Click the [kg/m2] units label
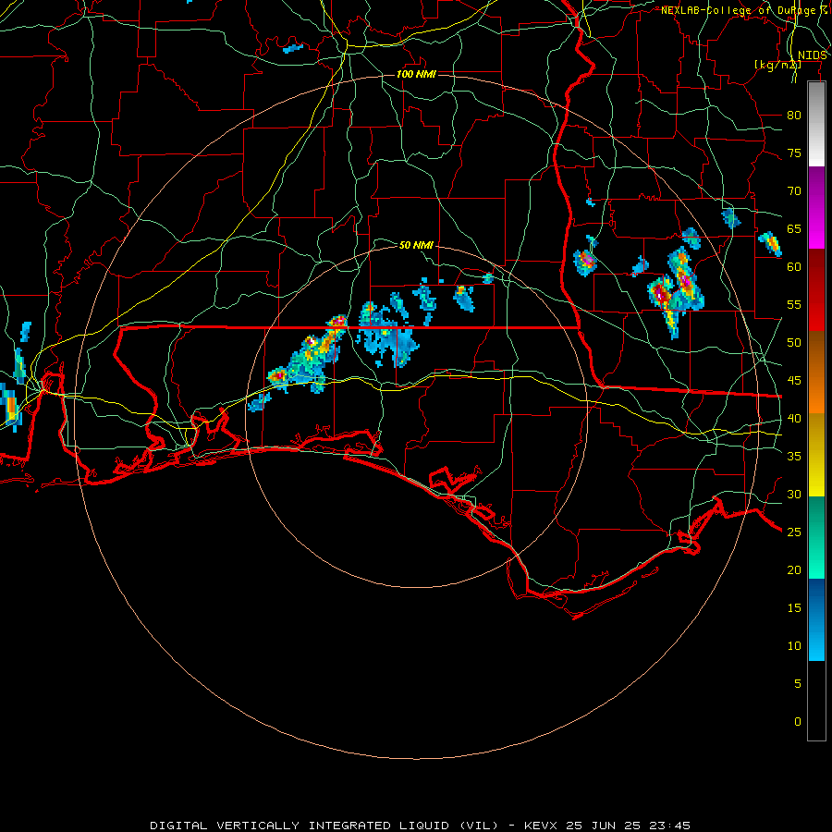This screenshot has height=832, width=832. pyautogui.click(x=777, y=65)
